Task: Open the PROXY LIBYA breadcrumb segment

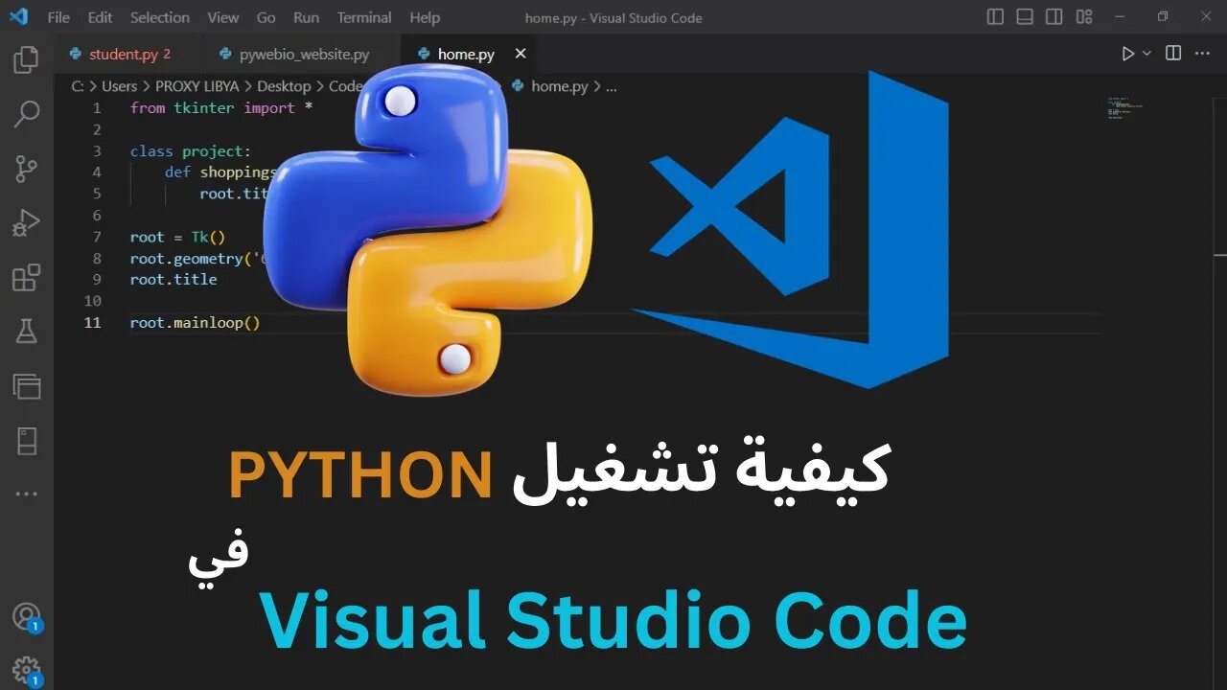Action: (197, 86)
